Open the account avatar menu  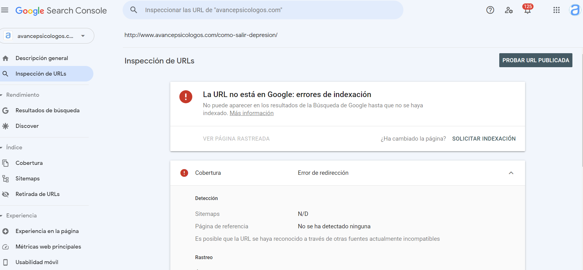pos(575,10)
